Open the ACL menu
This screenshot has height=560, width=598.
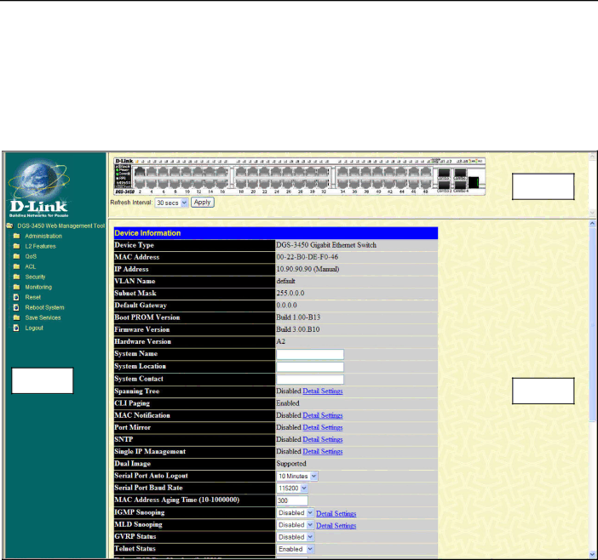tap(31, 266)
